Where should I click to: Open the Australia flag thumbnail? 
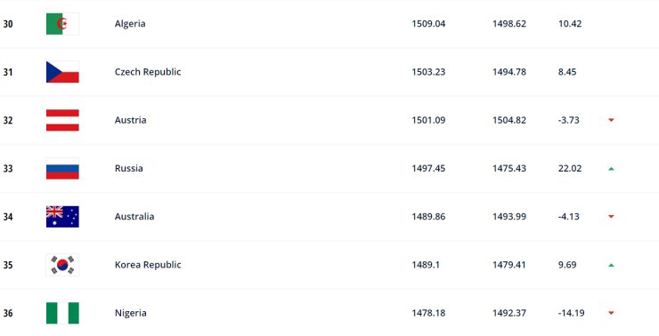(62, 217)
